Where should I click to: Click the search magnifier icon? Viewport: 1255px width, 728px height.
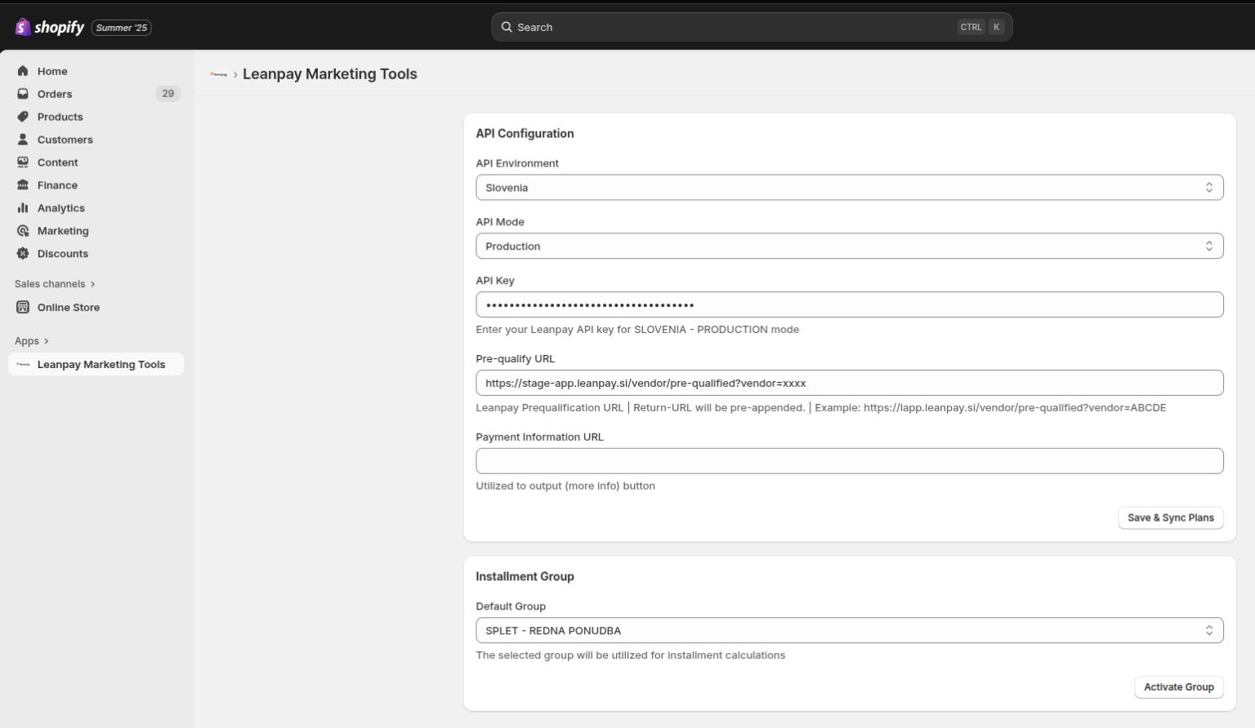coord(507,27)
